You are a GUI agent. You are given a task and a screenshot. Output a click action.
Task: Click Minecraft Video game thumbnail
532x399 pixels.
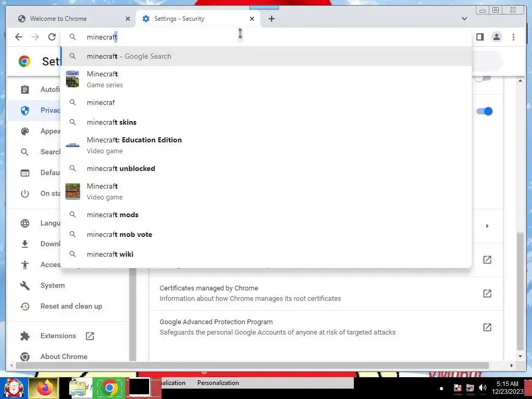point(73,191)
